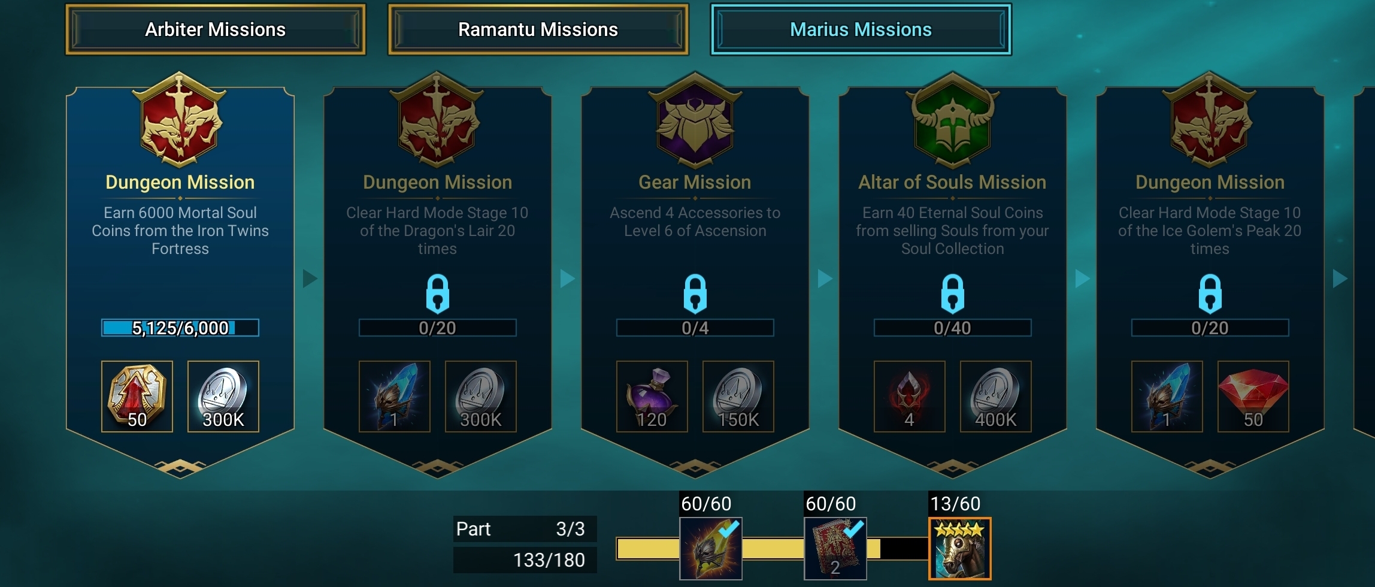1375x587 pixels.
Task: Tap the lock on Dragon's Lair mission
Action: coord(438,294)
